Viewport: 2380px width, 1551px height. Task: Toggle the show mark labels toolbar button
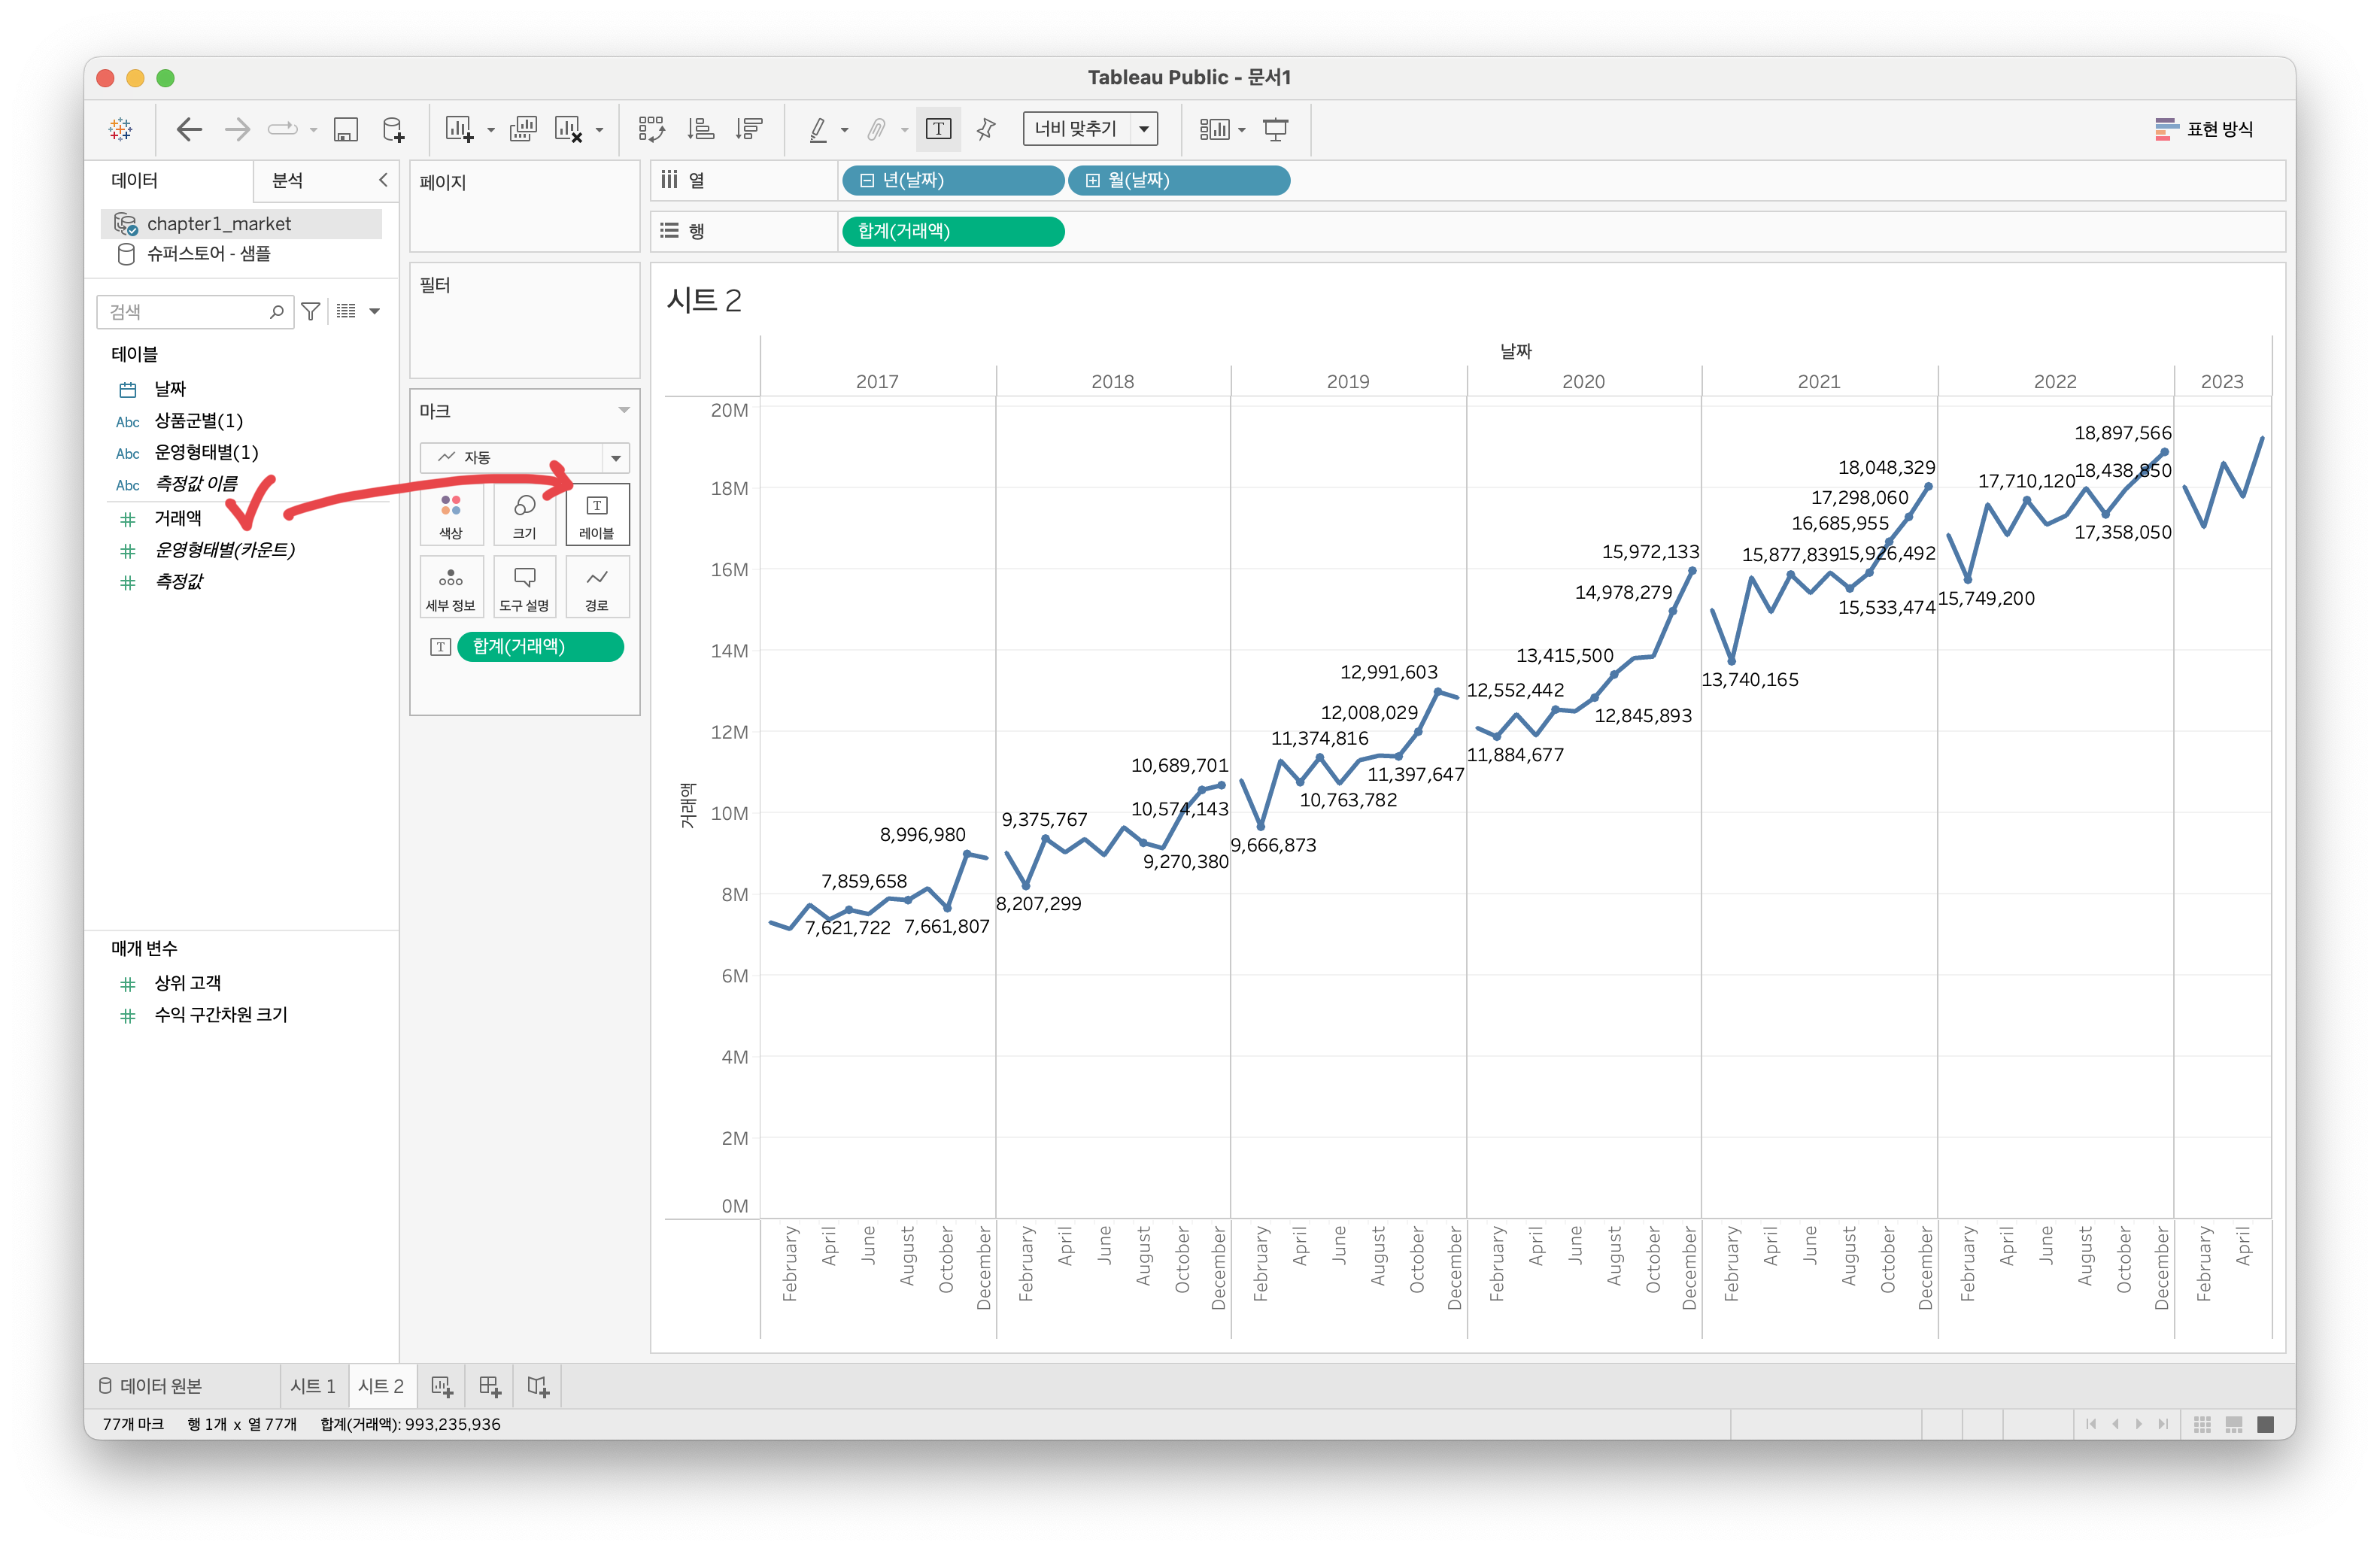coord(938,129)
